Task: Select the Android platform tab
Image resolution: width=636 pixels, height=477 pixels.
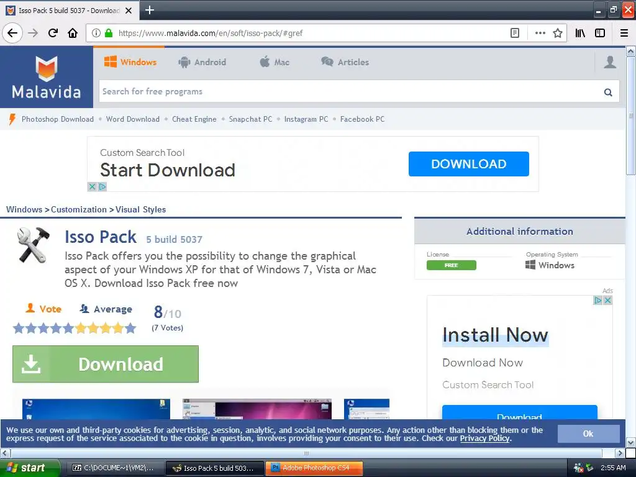Action: tap(202, 62)
